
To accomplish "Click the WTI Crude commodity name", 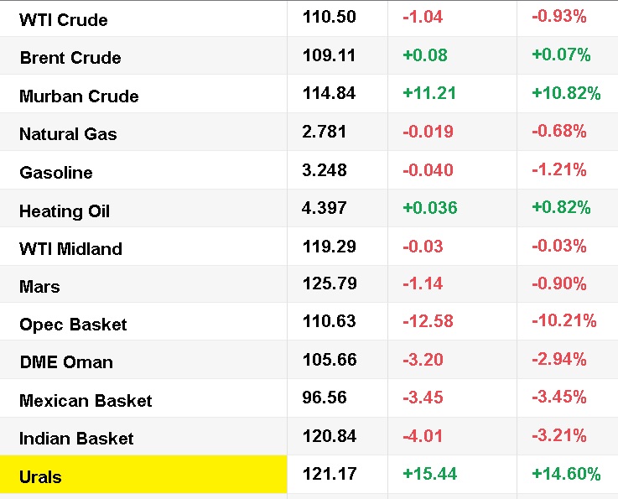I will (64, 19).
